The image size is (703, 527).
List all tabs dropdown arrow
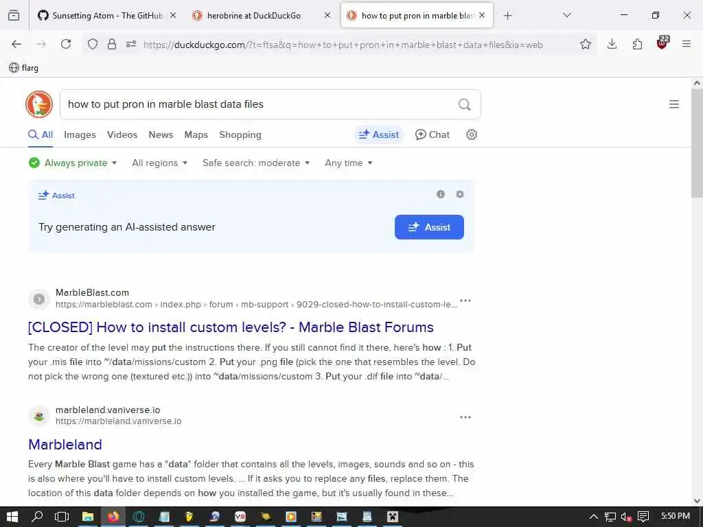(566, 15)
